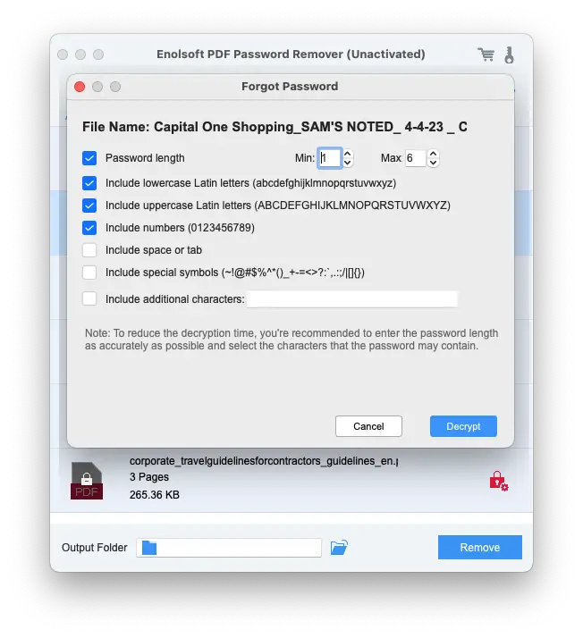Enable Include special symbols checkbox

pyautogui.click(x=89, y=273)
